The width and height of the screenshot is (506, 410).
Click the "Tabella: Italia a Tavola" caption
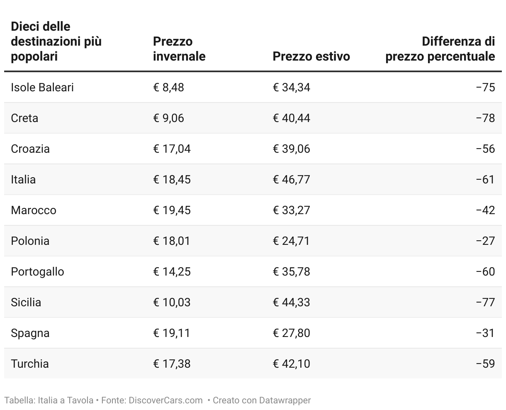click(49, 400)
